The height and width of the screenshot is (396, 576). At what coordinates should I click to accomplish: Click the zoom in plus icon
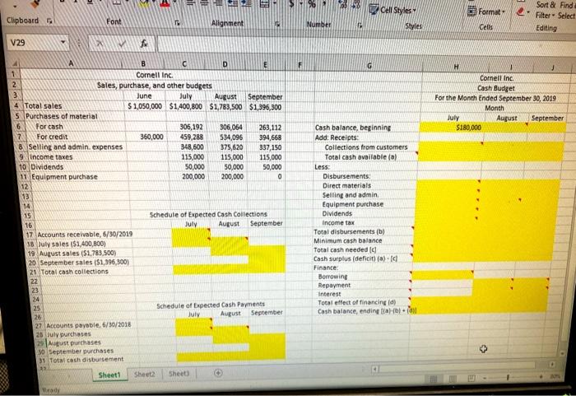(541, 377)
